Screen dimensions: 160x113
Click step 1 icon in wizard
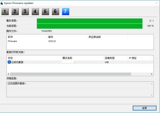click(x=5, y=11)
